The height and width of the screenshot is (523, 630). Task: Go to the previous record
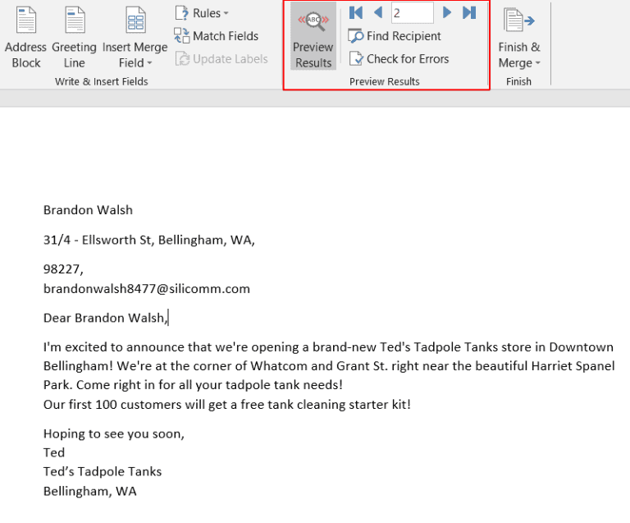point(377,12)
